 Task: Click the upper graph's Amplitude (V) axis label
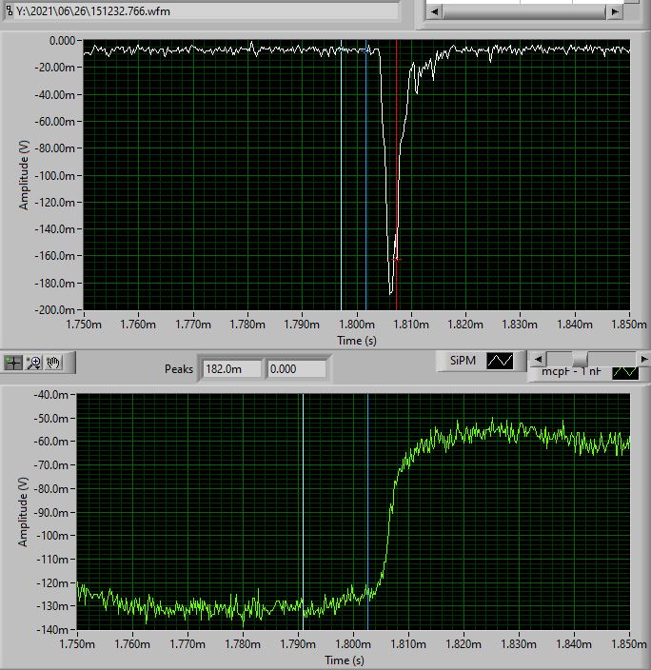tap(24, 175)
